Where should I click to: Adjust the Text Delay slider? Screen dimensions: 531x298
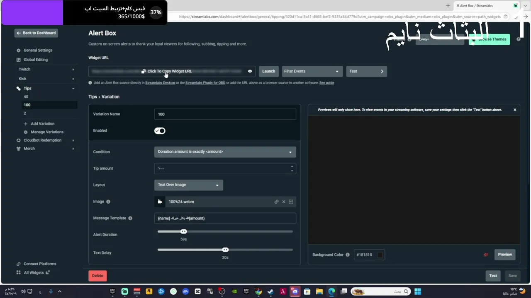(225, 250)
